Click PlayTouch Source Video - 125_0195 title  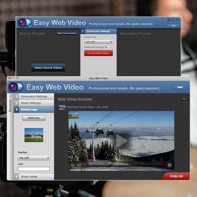[x=87, y=107]
